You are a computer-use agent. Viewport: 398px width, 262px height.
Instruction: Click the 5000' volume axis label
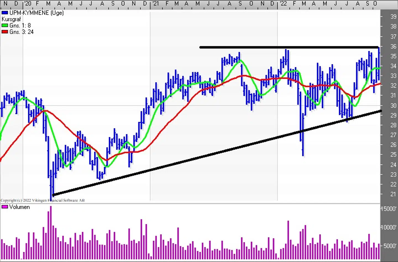(x=390, y=246)
